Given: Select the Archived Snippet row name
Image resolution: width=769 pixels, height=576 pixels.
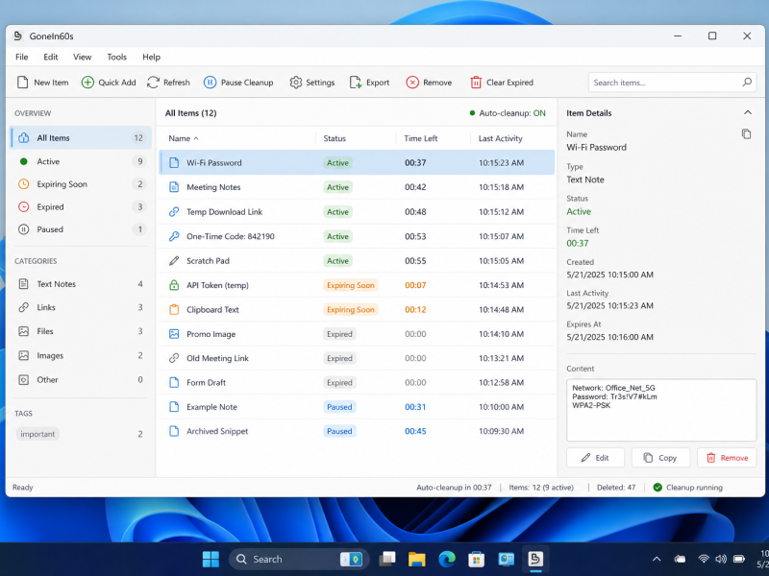Looking at the screenshot, I should pyautogui.click(x=217, y=431).
